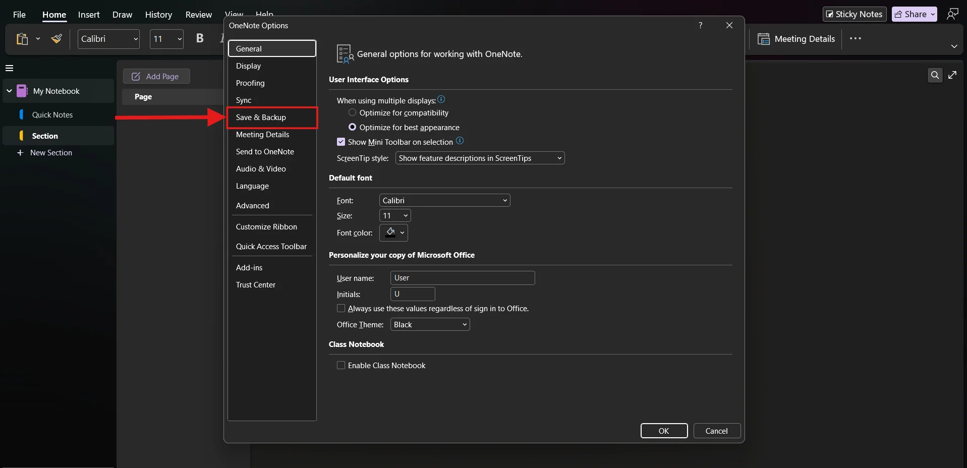This screenshot has height=468, width=967.
Task: Enable Class Notebook checkbox
Action: click(341, 365)
